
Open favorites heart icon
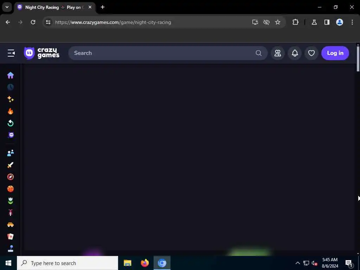click(311, 53)
